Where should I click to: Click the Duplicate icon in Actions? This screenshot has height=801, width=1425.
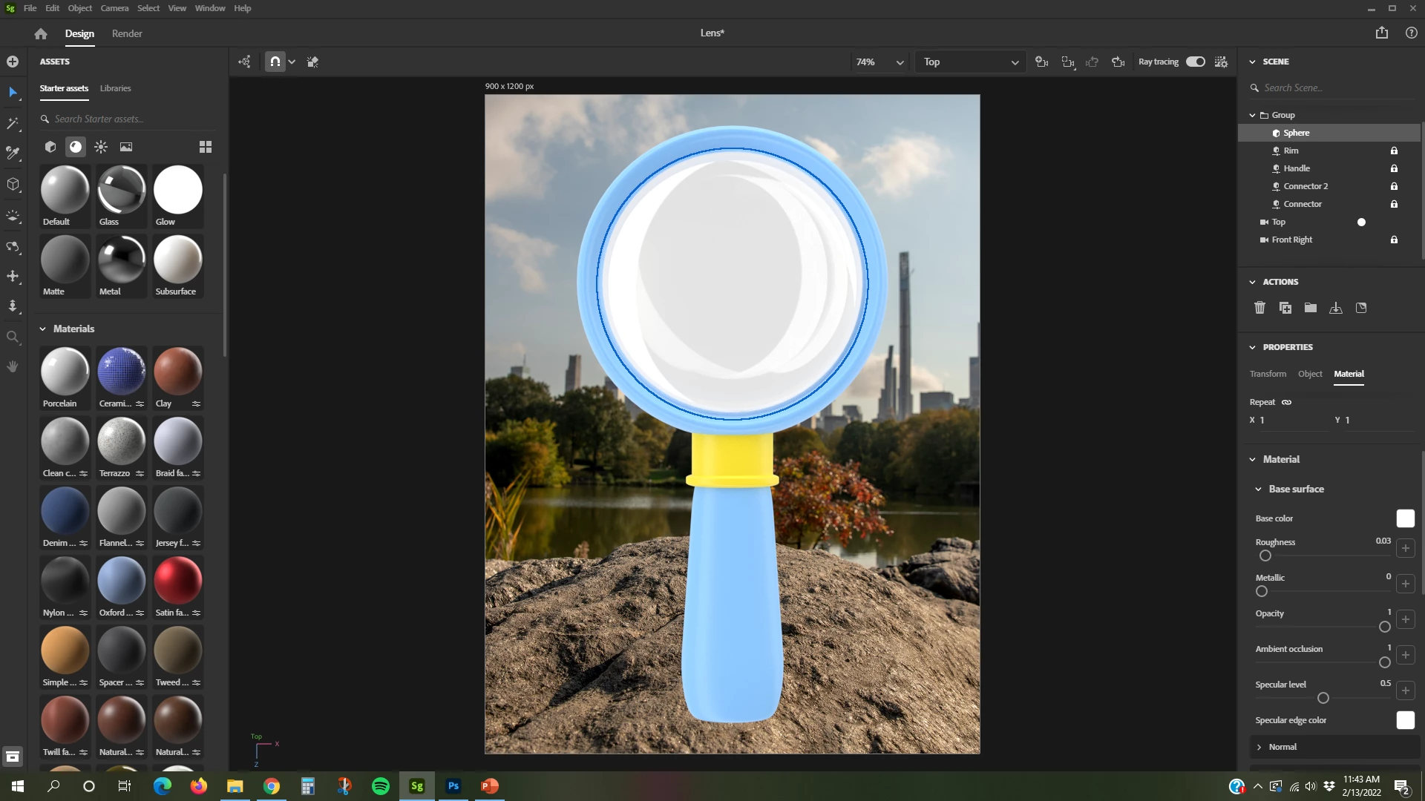[1285, 308]
